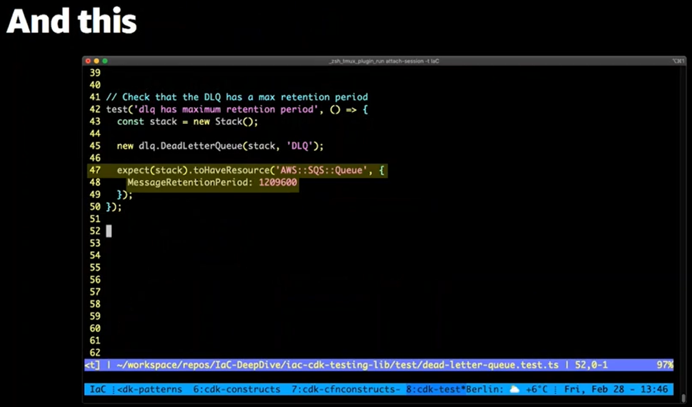Click 'expect(stack).toHaveResource' on line 47
The image size is (692, 407).
click(193, 171)
